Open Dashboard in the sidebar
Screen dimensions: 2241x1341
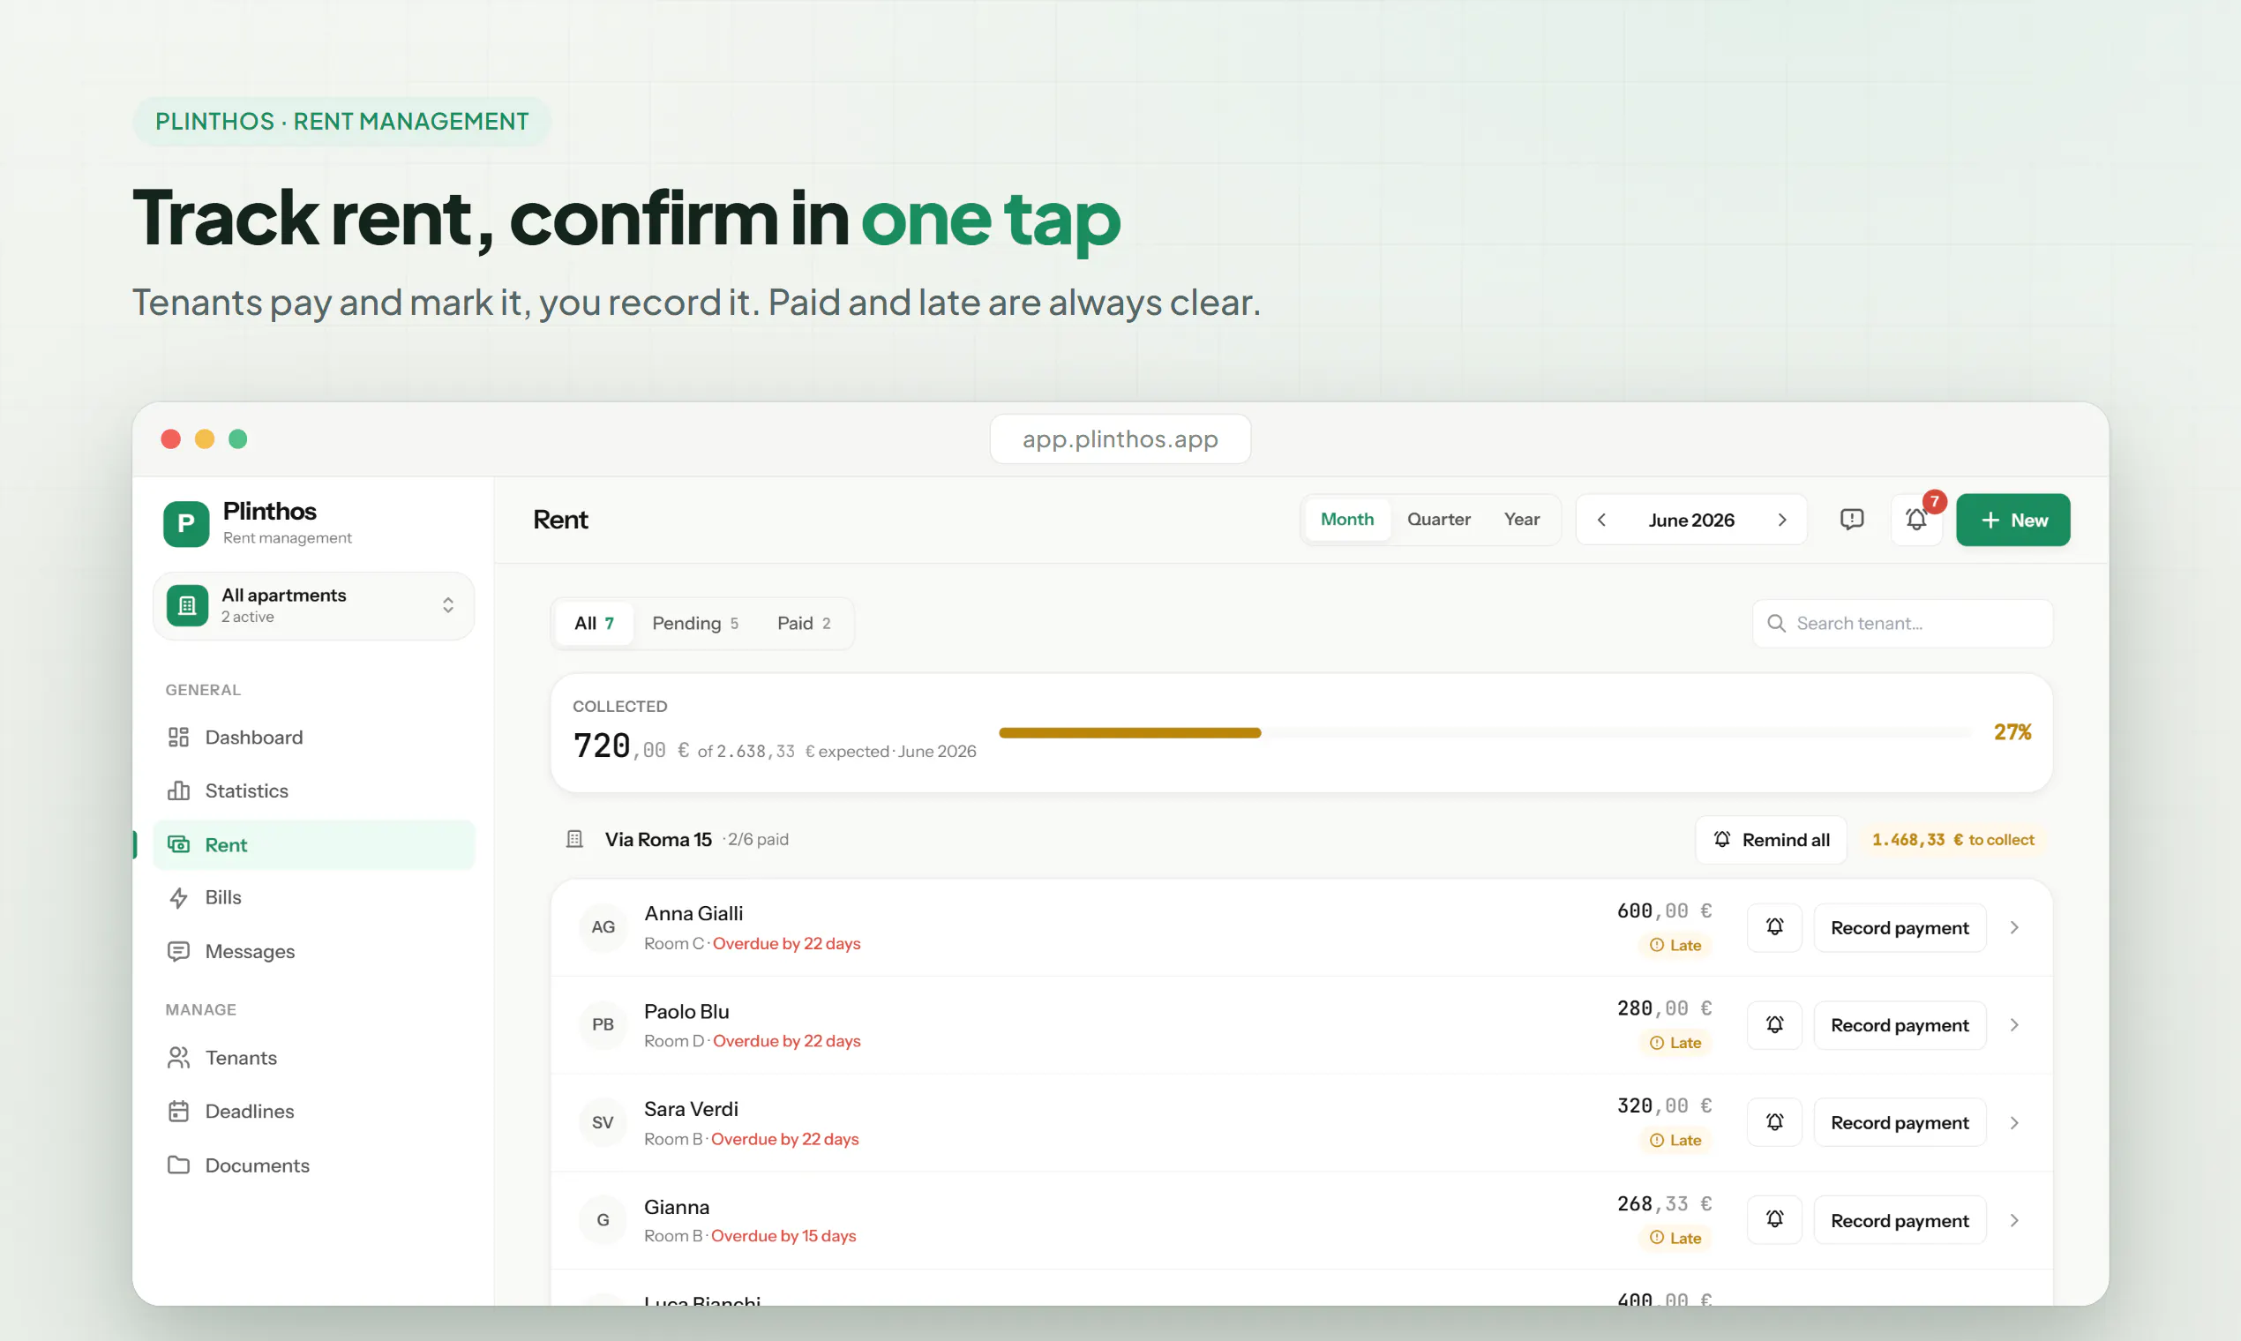pos(313,738)
